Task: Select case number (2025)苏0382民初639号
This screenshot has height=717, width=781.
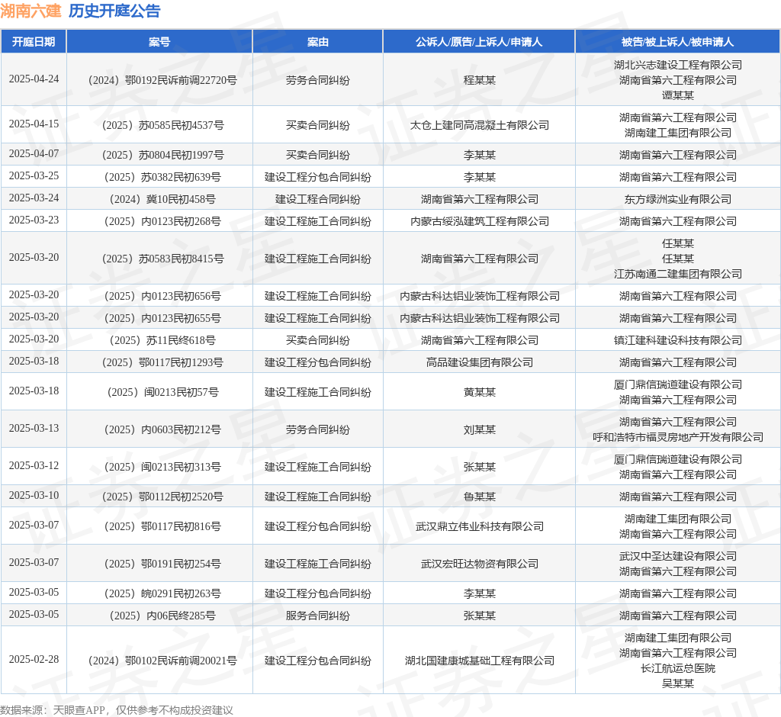Action: click(162, 177)
